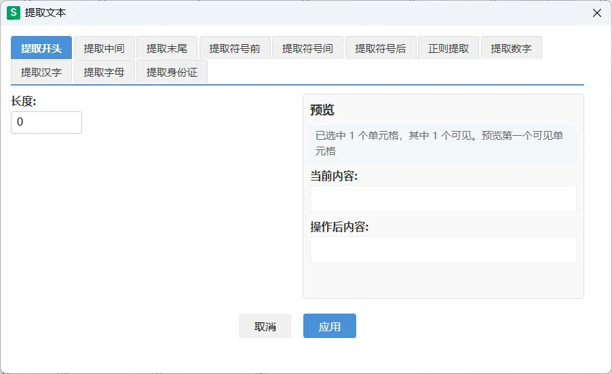Close the 提取文本 dialog

click(597, 13)
